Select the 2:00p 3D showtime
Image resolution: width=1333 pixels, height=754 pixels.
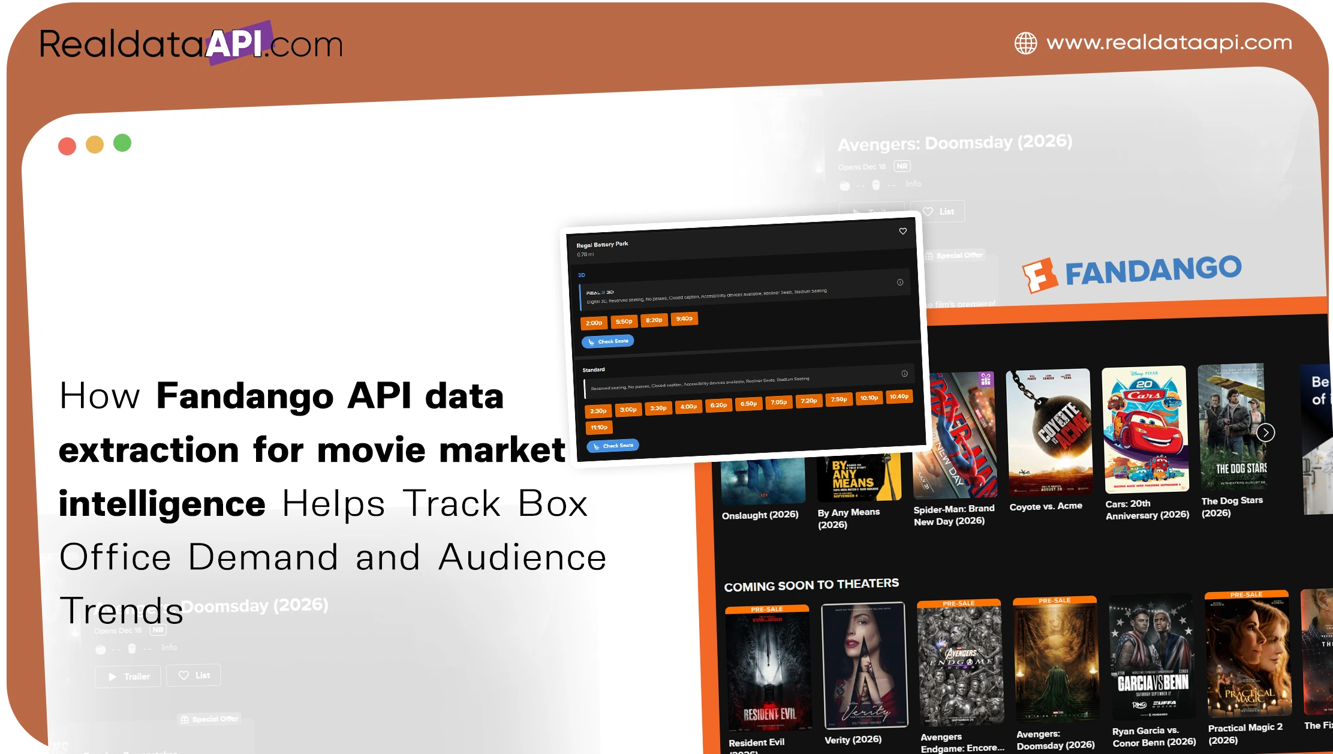pyautogui.click(x=594, y=323)
